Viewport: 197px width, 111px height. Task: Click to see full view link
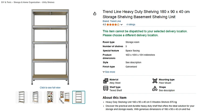(50, 87)
